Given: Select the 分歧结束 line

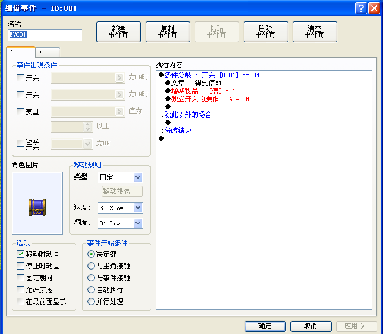Looking at the screenshot, I should pos(177,131).
